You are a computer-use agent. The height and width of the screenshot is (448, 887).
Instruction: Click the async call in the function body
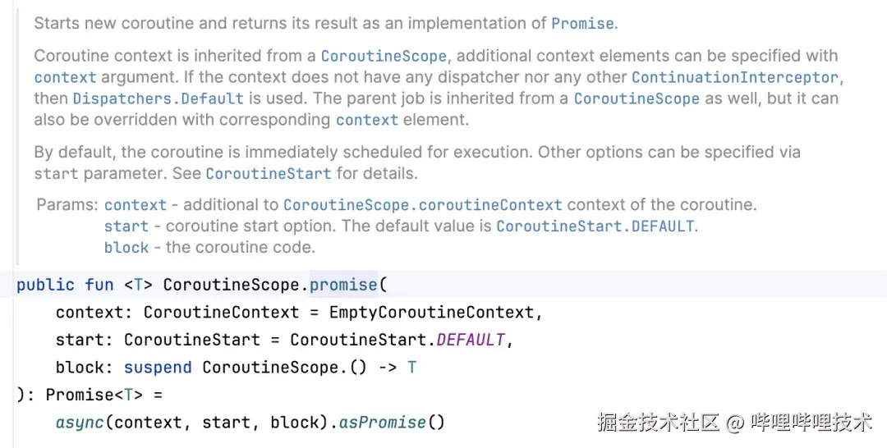click(80, 423)
